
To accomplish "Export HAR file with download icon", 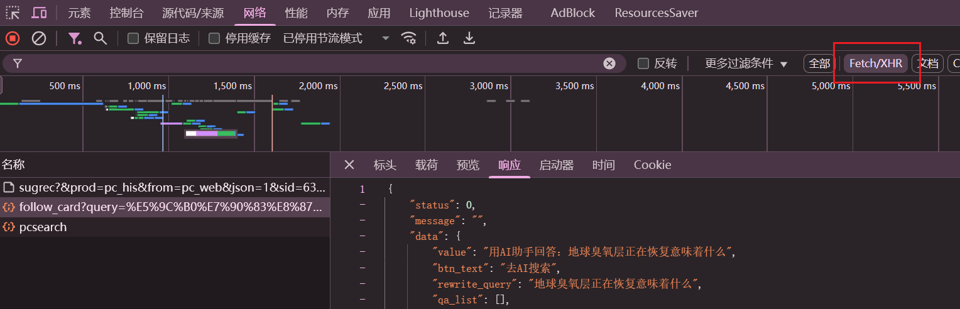I will (469, 38).
